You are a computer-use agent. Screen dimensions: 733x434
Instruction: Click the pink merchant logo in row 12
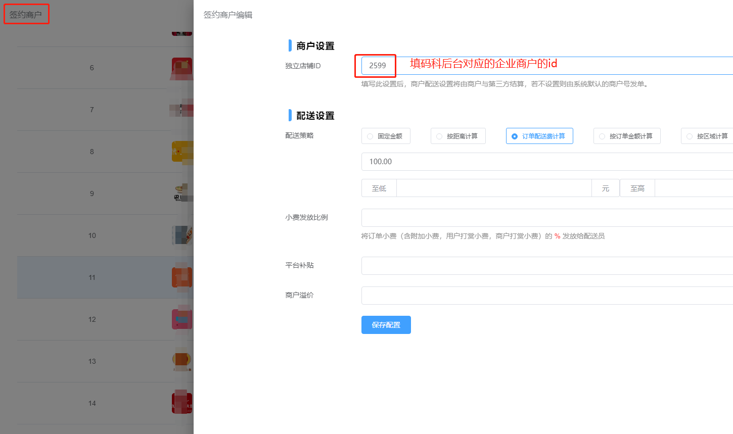tap(182, 319)
